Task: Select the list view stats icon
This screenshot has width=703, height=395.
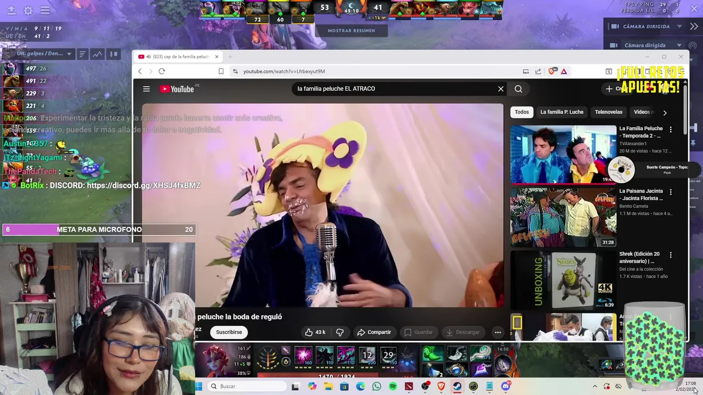Action: tap(82, 54)
